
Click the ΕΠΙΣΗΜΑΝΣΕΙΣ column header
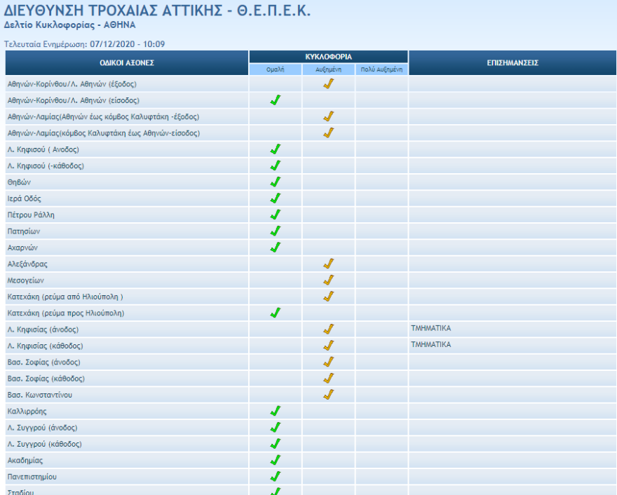(x=512, y=63)
